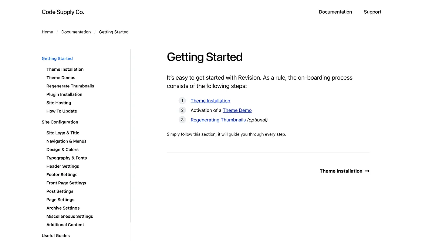Open Theme Installation in the sidebar
Viewport: 429px width, 251px height.
(65, 69)
